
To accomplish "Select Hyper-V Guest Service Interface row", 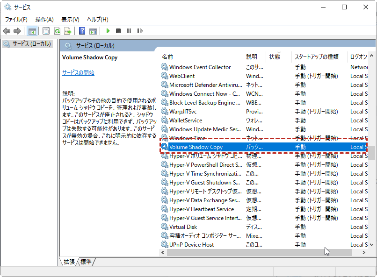I will [x=264, y=218].
